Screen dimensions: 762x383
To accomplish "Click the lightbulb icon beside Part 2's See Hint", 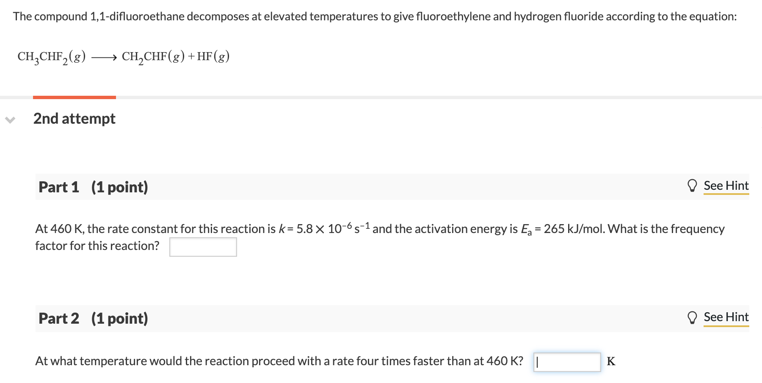I will coord(693,317).
